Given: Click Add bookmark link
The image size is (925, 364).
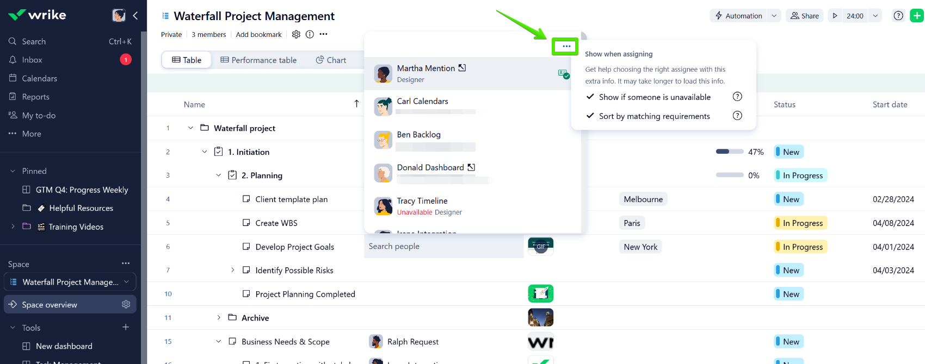Looking at the screenshot, I should 258,34.
